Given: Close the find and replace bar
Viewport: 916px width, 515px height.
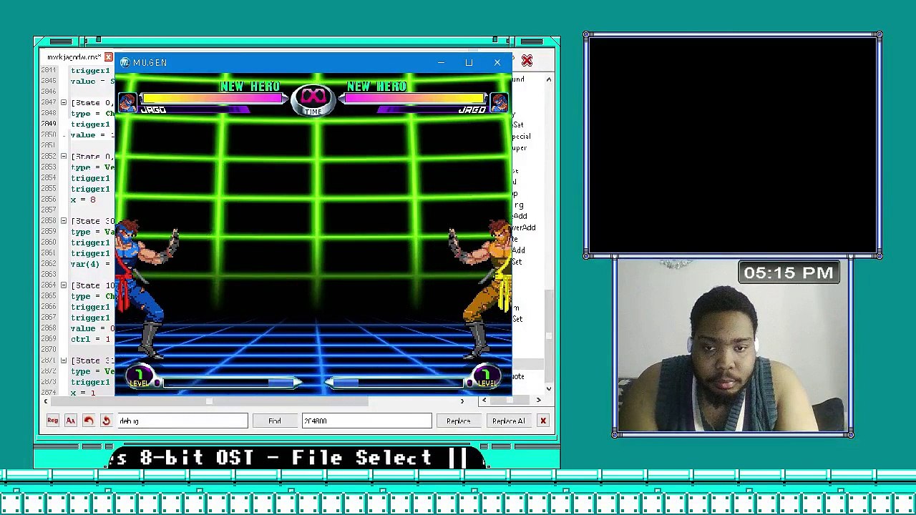Looking at the screenshot, I should [543, 421].
